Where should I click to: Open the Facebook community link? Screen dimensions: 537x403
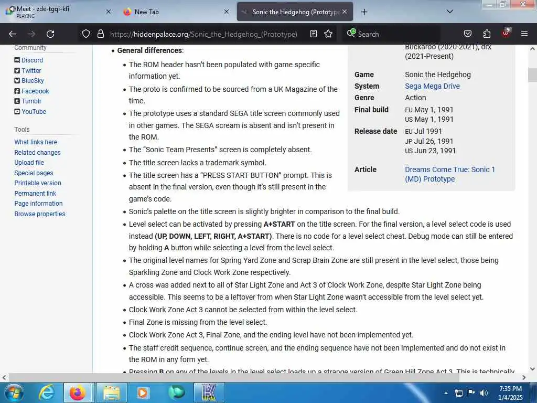pyautogui.click(x=35, y=91)
